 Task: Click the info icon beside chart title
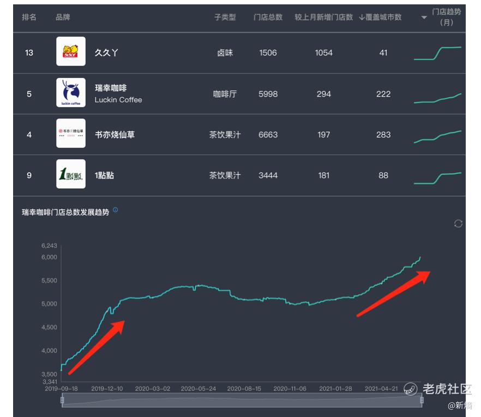(x=116, y=210)
